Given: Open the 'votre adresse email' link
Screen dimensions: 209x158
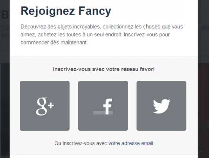Looking at the screenshot, I should 131,143.
